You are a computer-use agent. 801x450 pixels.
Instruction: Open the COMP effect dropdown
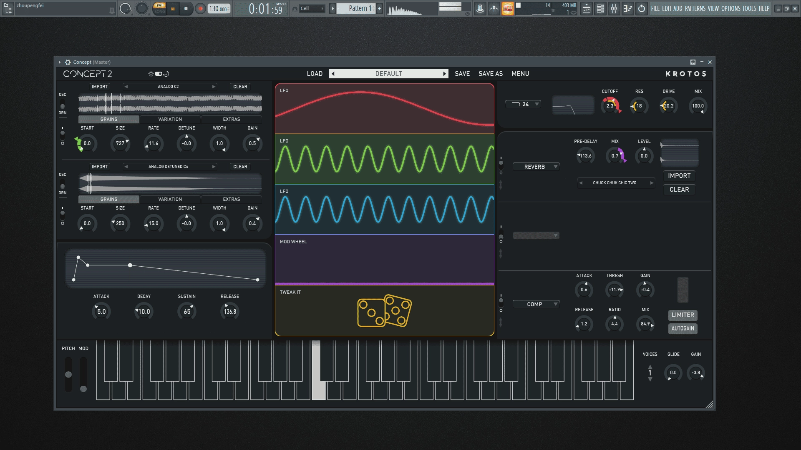[x=536, y=304]
